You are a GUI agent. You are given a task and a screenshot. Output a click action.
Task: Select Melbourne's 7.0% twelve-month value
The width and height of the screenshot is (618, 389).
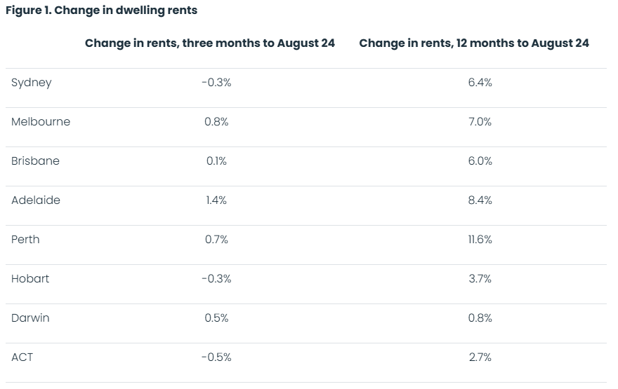tap(480, 121)
